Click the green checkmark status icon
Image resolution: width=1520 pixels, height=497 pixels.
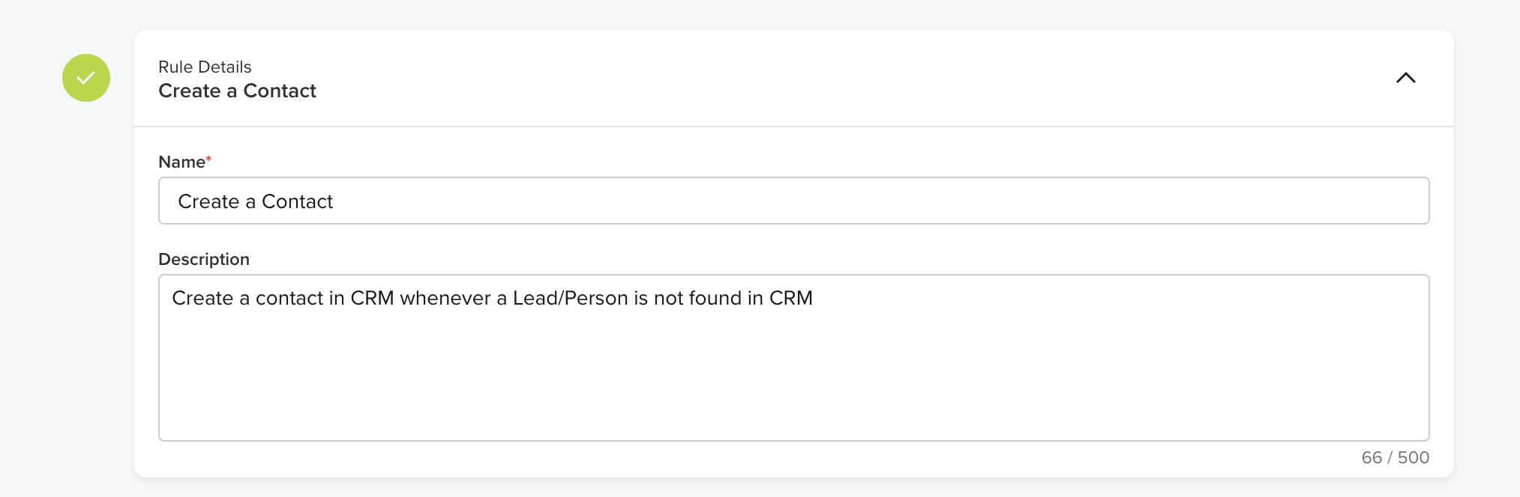click(x=86, y=78)
